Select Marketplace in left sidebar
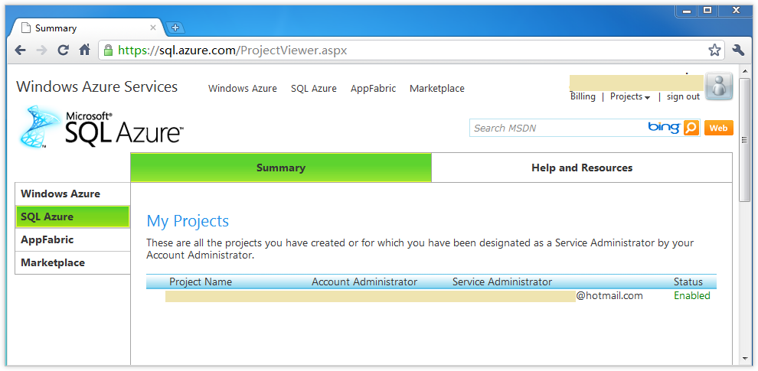The width and height of the screenshot is (758, 371). coord(73,263)
